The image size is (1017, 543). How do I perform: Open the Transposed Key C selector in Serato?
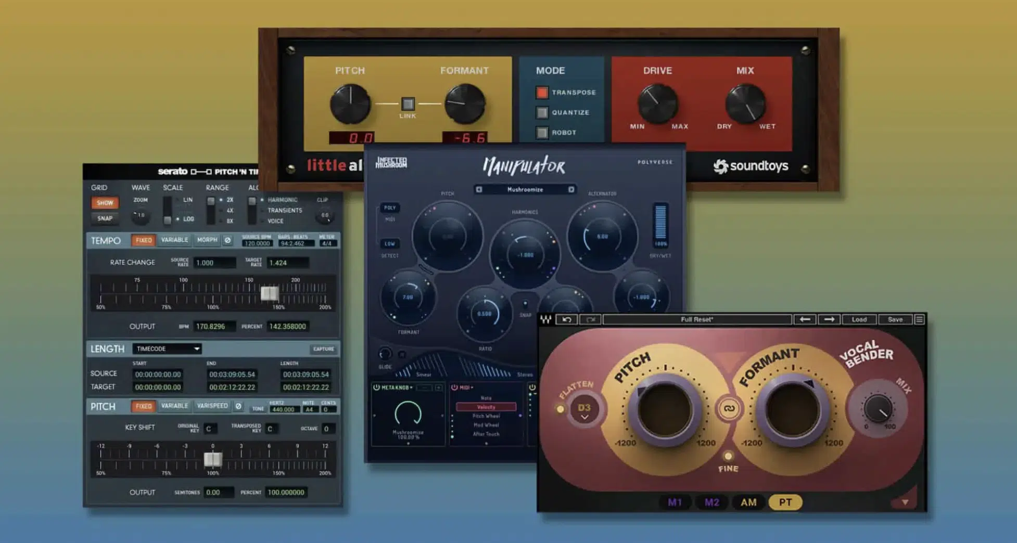pos(271,429)
